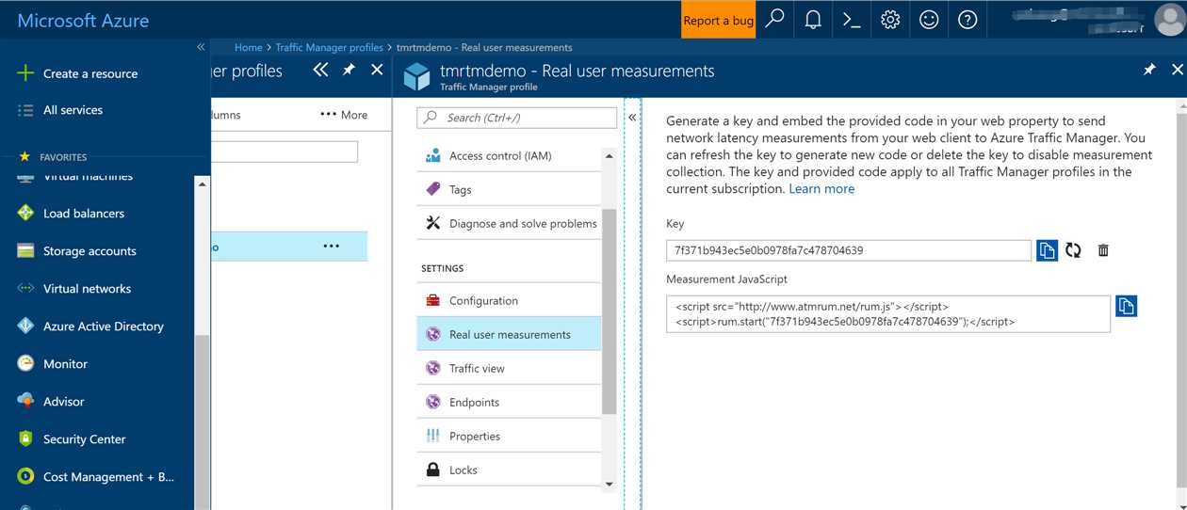Open portal settings gear

click(890, 20)
